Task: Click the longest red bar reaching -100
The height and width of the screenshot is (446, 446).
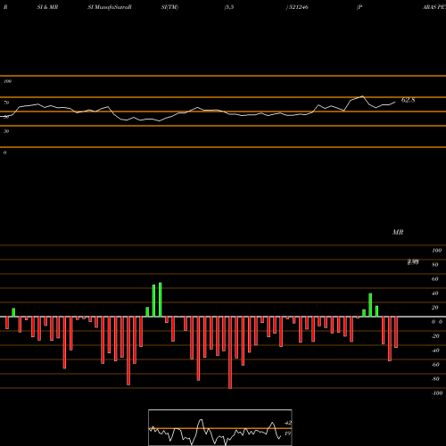Action: (230, 352)
